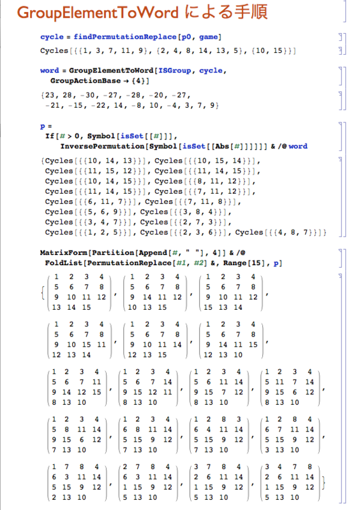Screen dimensions: 349x510
Task: Click the "InversePermutation[Symbol[isSet..." line
Action: pyautogui.click(x=184, y=147)
